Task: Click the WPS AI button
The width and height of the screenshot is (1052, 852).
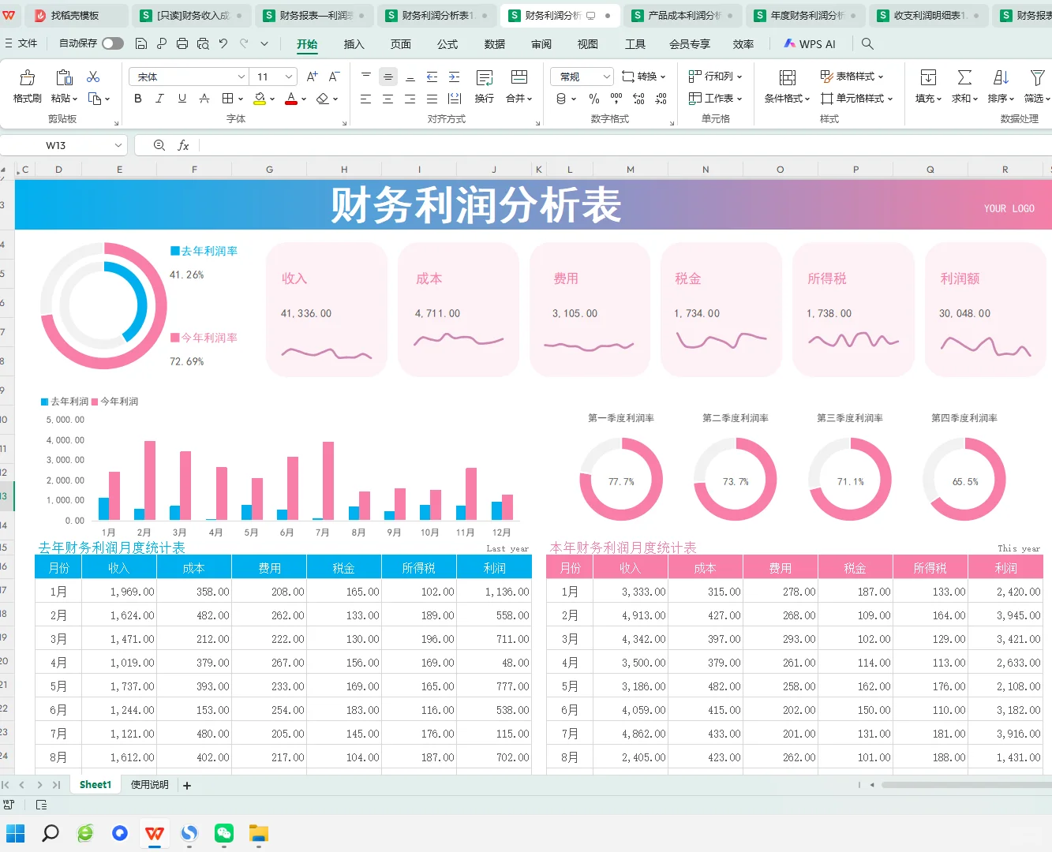Action: point(810,44)
